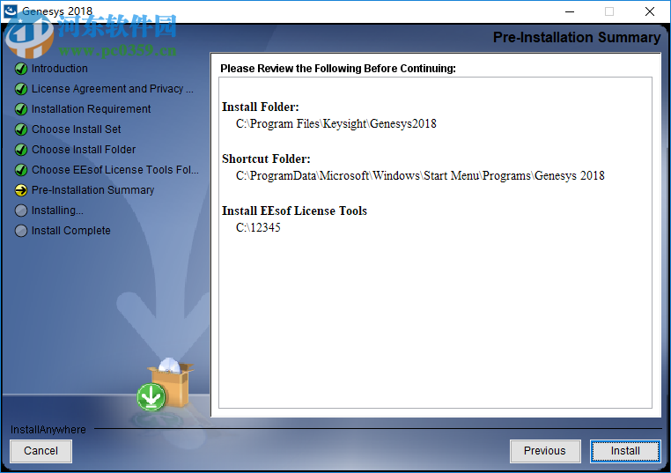This screenshot has height=473, width=671.
Task: Select the Choose EEsof License Tools step label
Action: pos(115,170)
